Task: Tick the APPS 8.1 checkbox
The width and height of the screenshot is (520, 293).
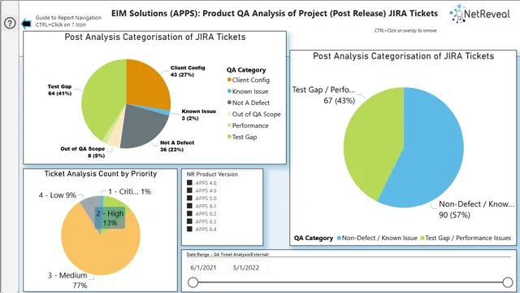Action: (x=189, y=206)
